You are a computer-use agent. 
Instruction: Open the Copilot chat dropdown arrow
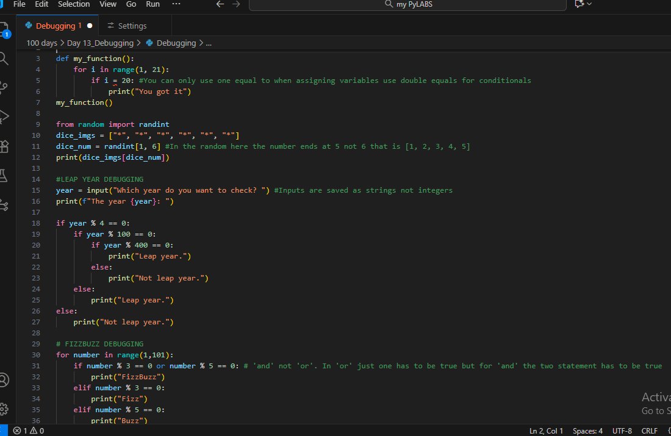pyautogui.click(x=590, y=4)
